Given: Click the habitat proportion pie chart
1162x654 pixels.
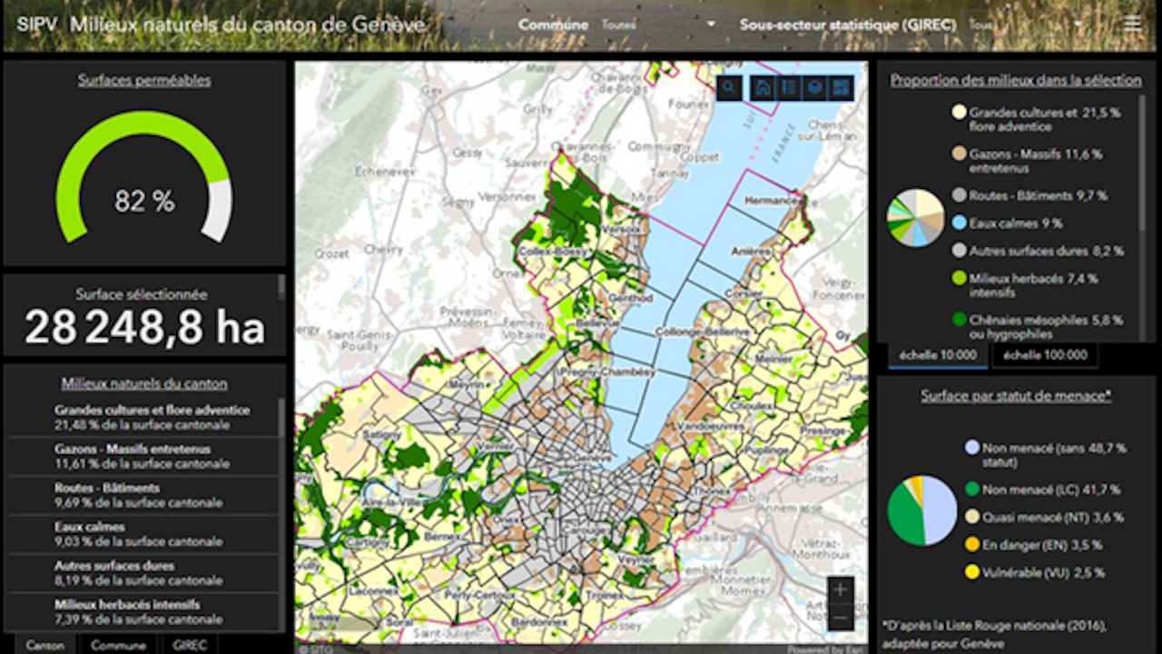Looking at the screenshot, I should (x=915, y=218).
